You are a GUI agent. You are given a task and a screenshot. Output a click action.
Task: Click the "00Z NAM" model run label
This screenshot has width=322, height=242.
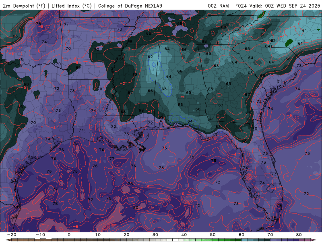218,6
